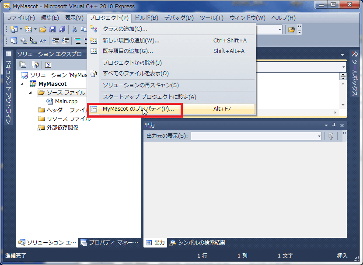Click the Complete Word icon
The width and height of the screenshot is (363, 265).
[x=43, y=41]
